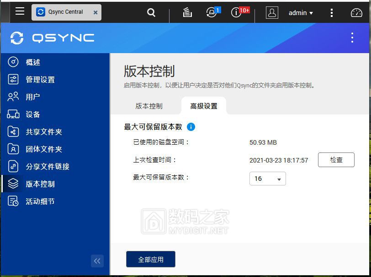Click the 检查 (Check) button

336,160
